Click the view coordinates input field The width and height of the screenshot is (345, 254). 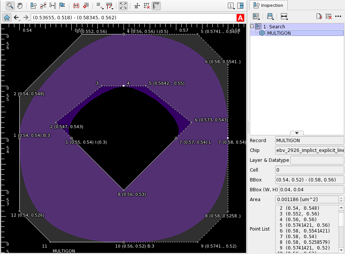[x=134, y=17]
